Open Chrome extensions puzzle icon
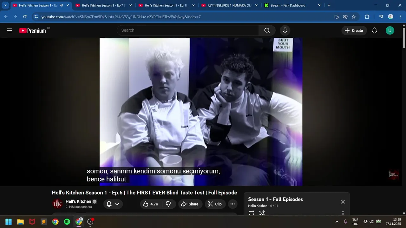The height and width of the screenshot is (228, 406). pos(367,17)
